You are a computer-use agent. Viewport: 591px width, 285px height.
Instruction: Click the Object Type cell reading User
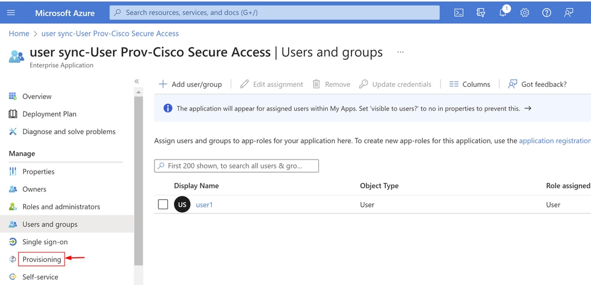(367, 205)
